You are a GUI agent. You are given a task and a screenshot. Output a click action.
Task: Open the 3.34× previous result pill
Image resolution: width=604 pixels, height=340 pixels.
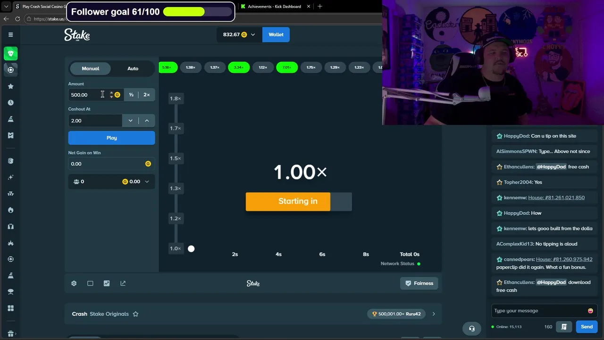tap(239, 68)
